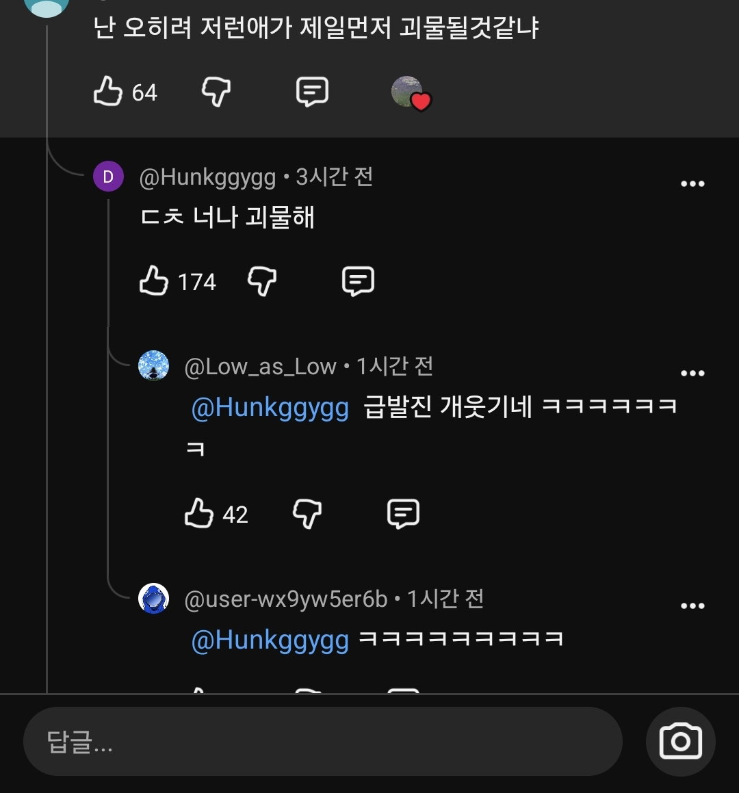Open @Low_as_Low's profile avatar
Viewport: 739px width, 793px height.
[153, 365]
